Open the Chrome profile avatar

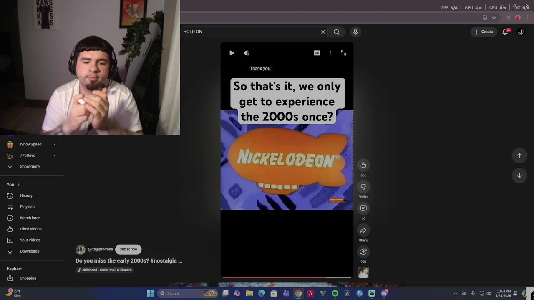click(518, 17)
